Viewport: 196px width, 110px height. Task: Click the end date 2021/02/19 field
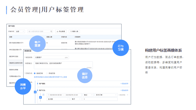72,95
